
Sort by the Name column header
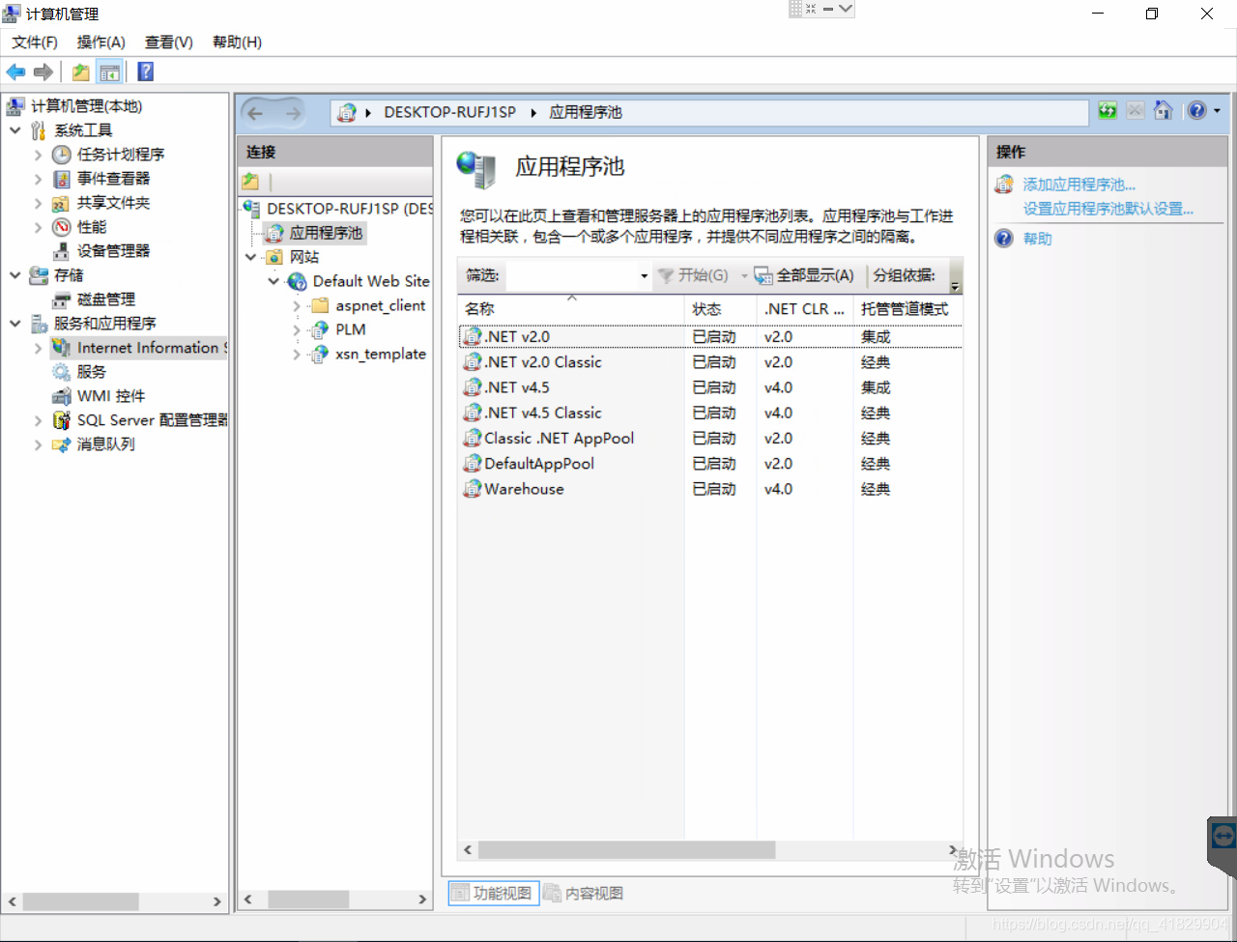(x=571, y=309)
